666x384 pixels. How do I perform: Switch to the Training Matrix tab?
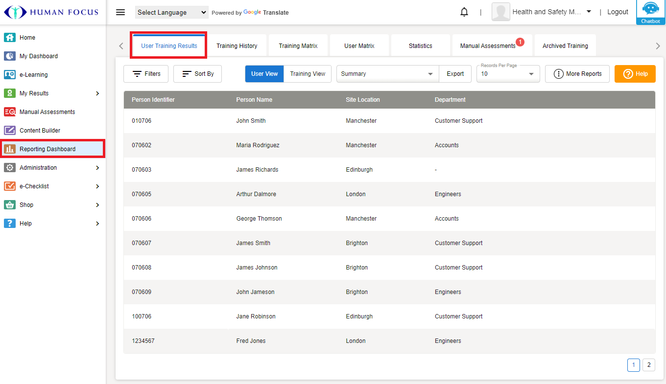click(x=298, y=46)
